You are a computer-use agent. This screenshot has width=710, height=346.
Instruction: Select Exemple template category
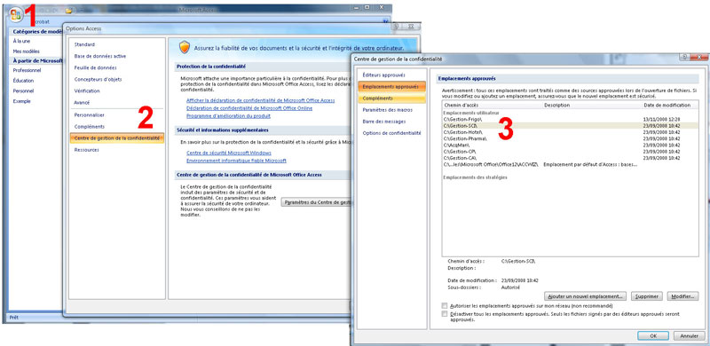21,101
